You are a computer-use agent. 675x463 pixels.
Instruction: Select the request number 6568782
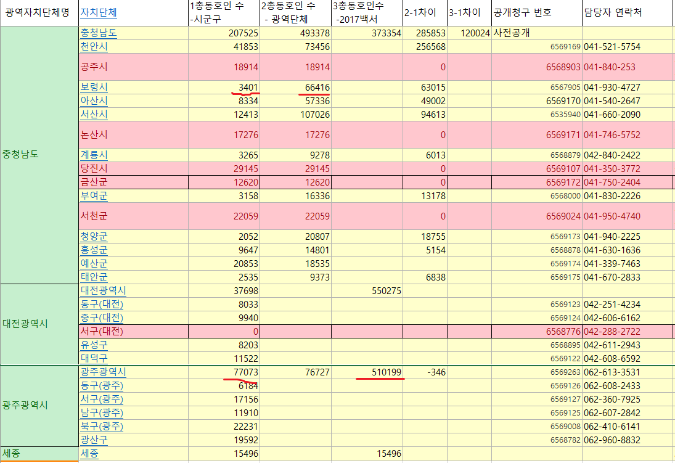(x=537, y=440)
